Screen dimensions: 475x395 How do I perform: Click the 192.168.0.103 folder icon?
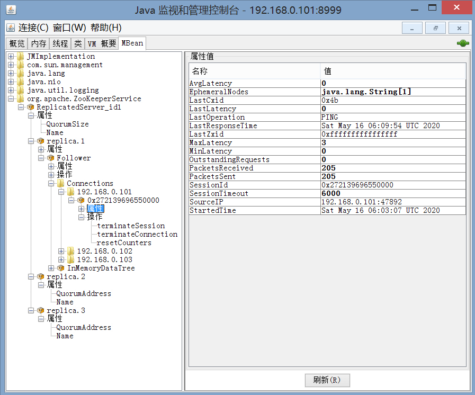point(70,259)
